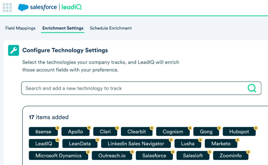Remove the Clearbit tag

pos(152,128)
